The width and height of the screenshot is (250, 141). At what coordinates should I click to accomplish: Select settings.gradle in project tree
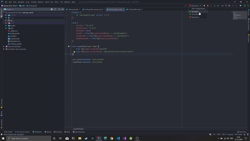click(x=15, y=44)
